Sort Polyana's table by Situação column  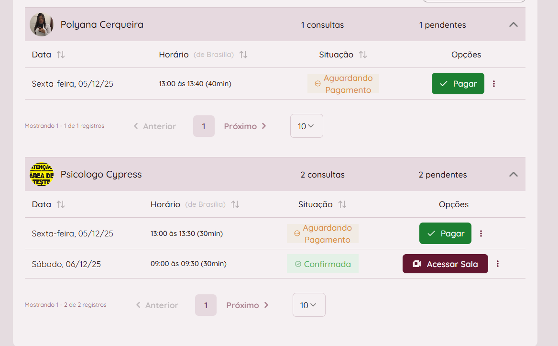pos(363,55)
